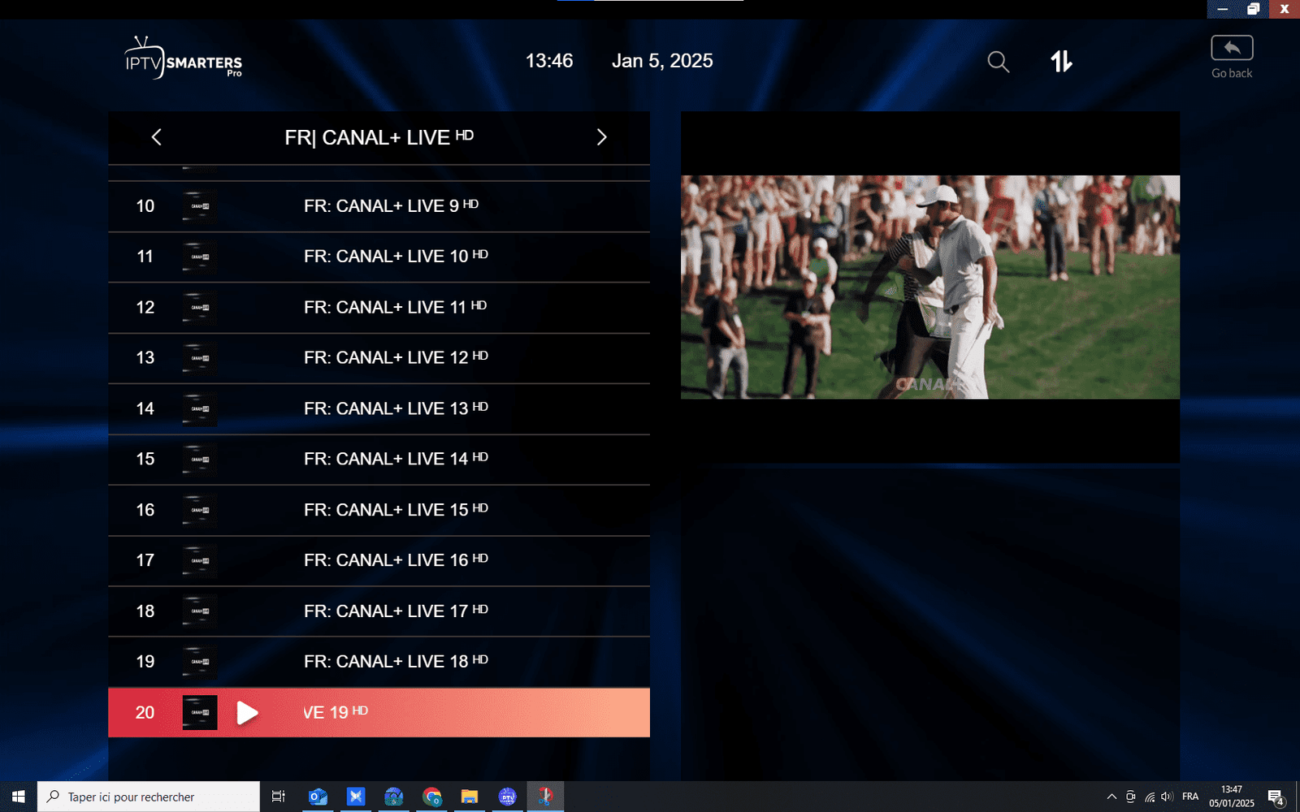Click channel logo thumbnail in row 19
The height and width of the screenshot is (812, 1300).
point(200,662)
